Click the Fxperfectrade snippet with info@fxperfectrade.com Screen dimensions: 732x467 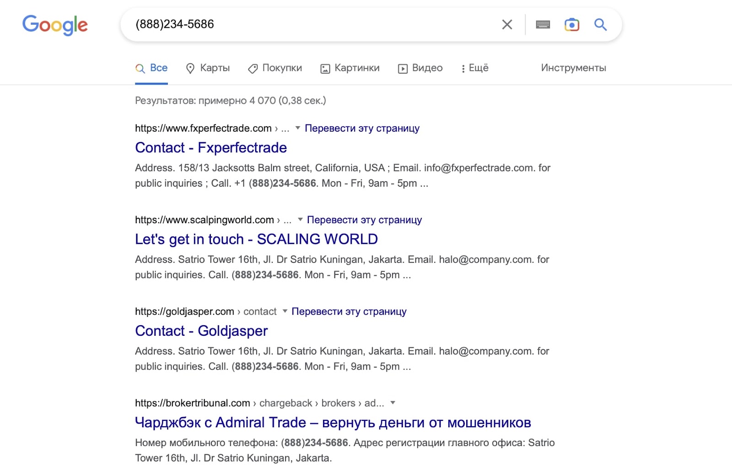[x=343, y=176]
